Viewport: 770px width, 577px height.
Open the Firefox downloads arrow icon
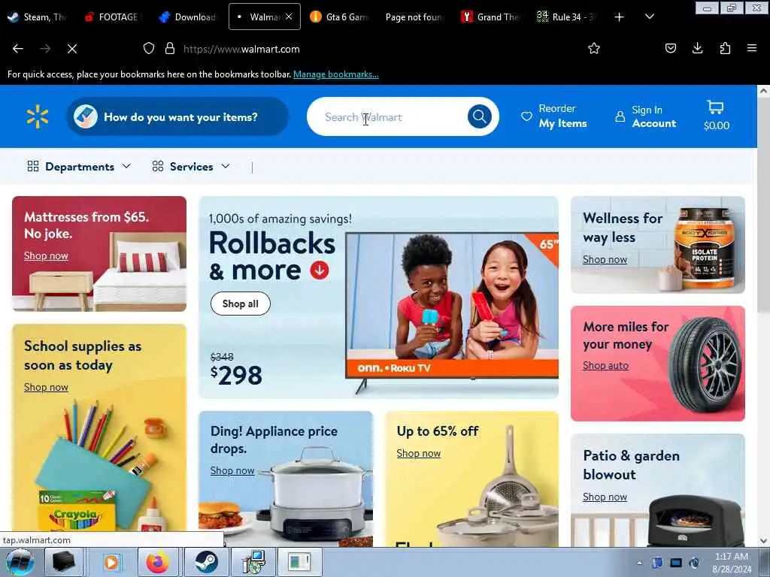pos(697,48)
